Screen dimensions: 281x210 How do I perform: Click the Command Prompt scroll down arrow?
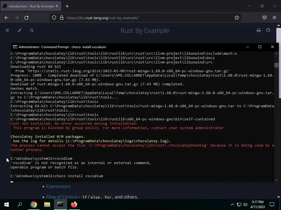(x=276, y=180)
